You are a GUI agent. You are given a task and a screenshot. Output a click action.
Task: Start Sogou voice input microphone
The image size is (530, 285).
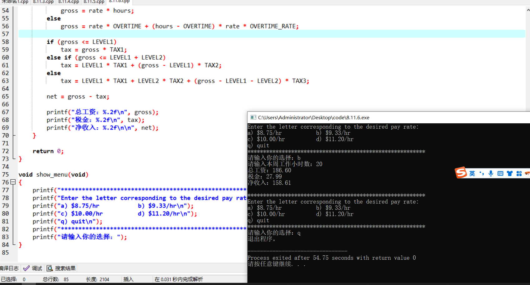click(x=491, y=174)
